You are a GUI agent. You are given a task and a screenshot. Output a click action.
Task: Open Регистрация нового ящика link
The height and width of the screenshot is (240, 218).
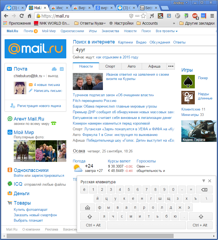point(39,106)
